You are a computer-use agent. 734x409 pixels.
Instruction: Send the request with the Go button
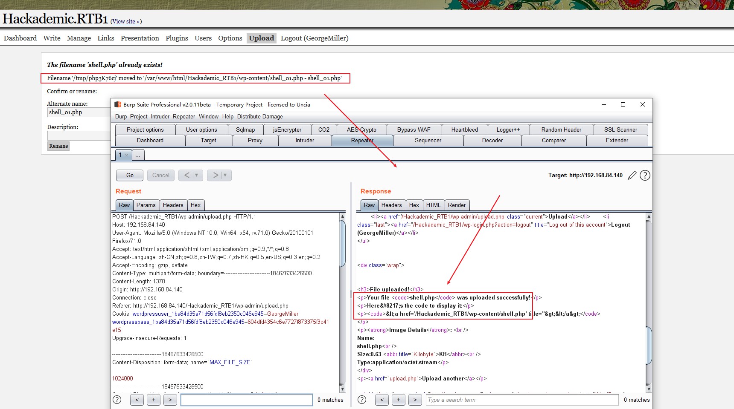point(130,175)
